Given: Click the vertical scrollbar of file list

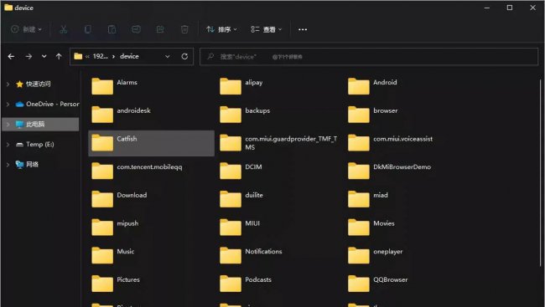Looking at the screenshot, I should (541, 173).
